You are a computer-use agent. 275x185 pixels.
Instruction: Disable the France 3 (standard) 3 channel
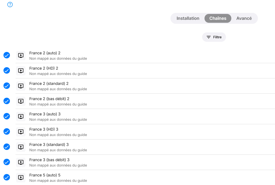[7, 147]
